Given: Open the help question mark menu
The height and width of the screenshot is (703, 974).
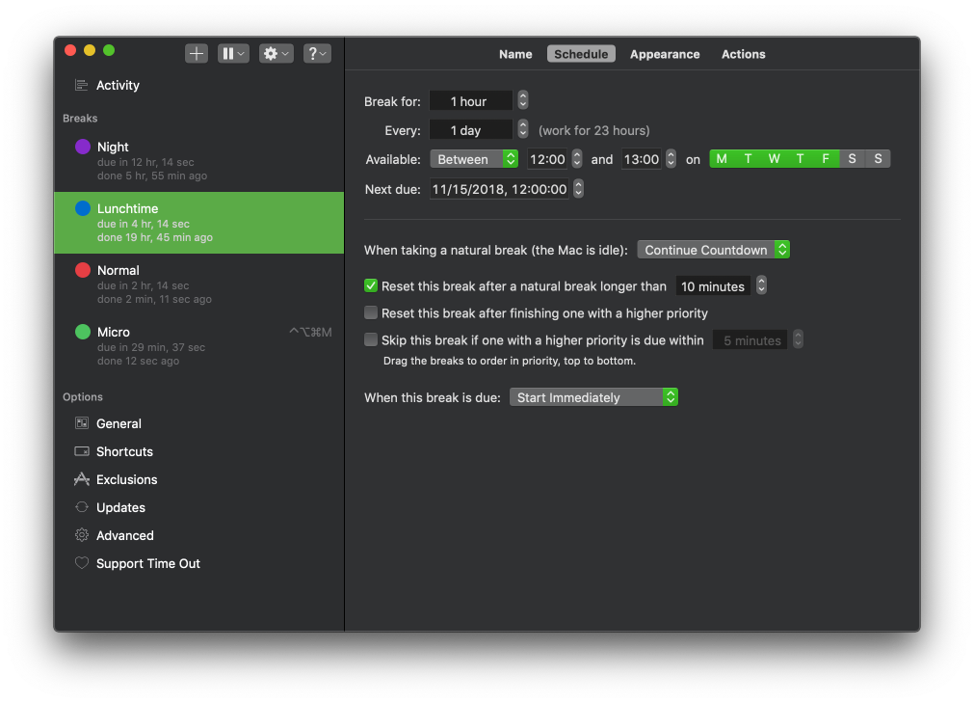Looking at the screenshot, I should [317, 53].
